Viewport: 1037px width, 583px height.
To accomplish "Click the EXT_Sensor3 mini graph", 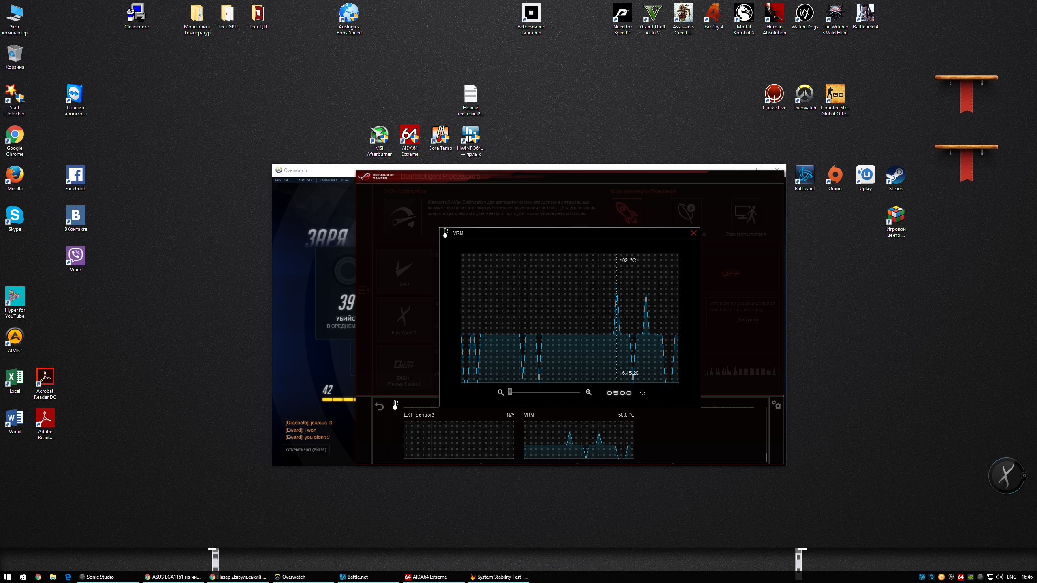I will tap(458, 440).
